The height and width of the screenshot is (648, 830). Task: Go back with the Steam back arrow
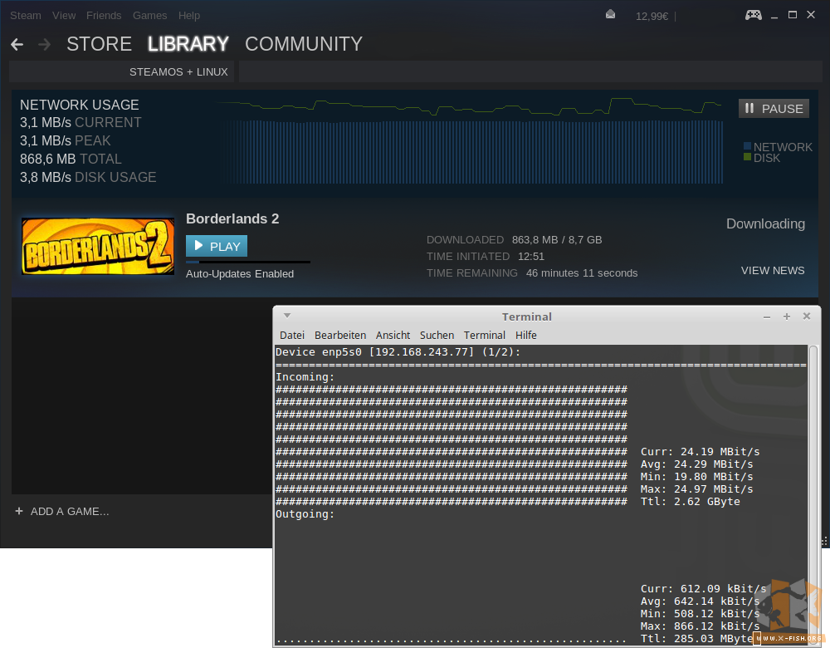(17, 45)
